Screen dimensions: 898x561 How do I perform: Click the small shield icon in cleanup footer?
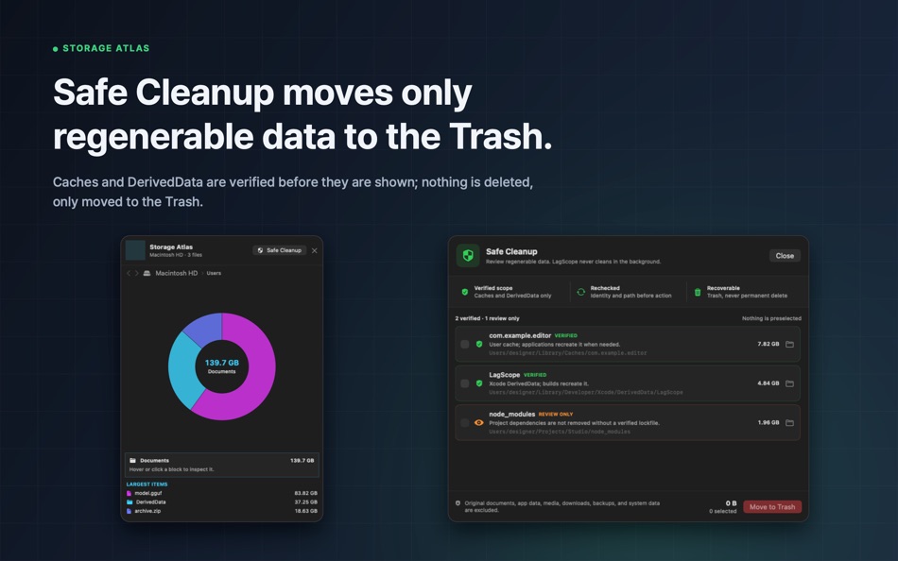pos(458,503)
